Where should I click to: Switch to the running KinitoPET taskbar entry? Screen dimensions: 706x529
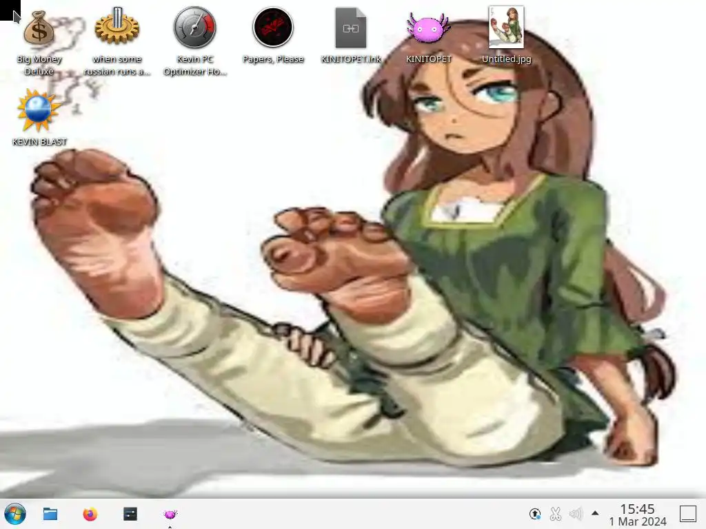point(170,514)
